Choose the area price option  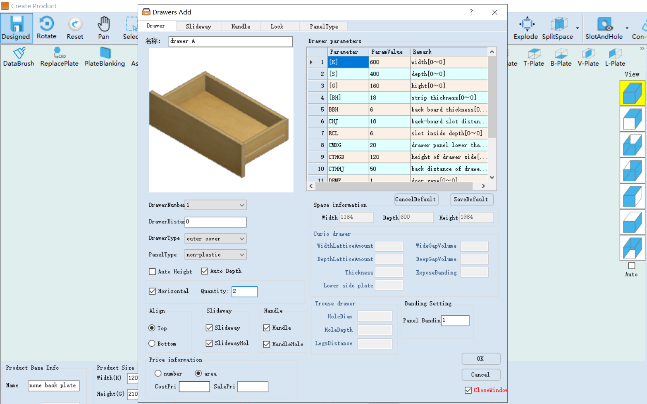pos(198,373)
